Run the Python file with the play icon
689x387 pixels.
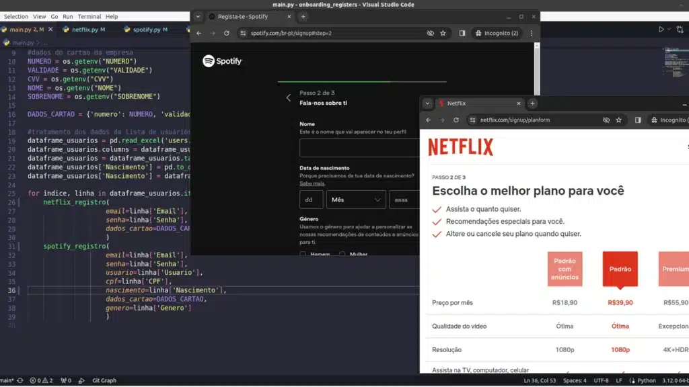tap(661, 30)
